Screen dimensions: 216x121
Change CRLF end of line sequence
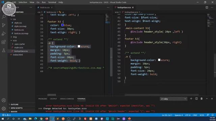(x=195, y=115)
